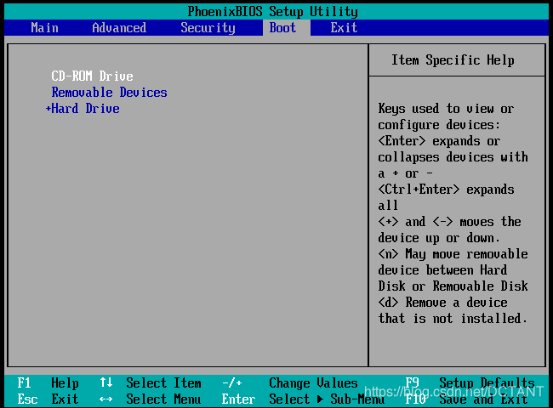The height and width of the screenshot is (408, 553).
Task: Open the Security tab
Action: tap(208, 28)
